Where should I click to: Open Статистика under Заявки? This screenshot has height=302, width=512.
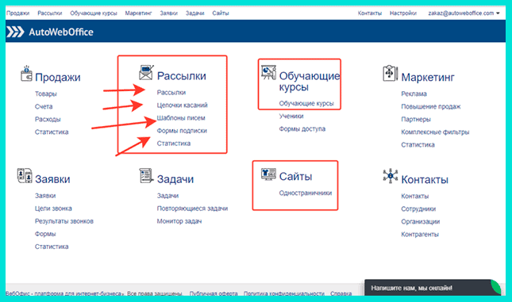point(52,247)
